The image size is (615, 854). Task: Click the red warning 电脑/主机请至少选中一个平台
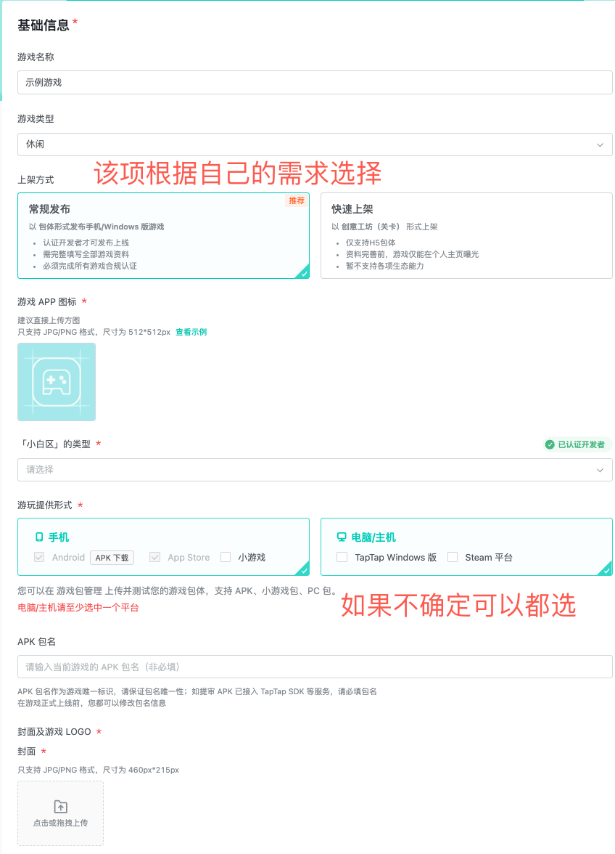(x=78, y=607)
